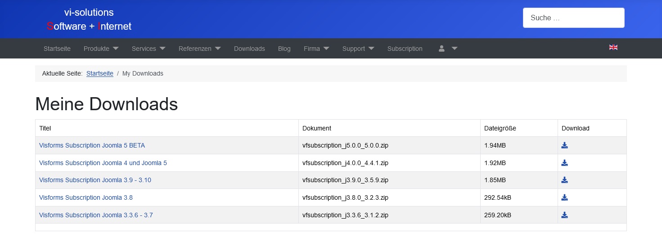
Task: Switch language via the English flag icon
Action: click(x=613, y=47)
